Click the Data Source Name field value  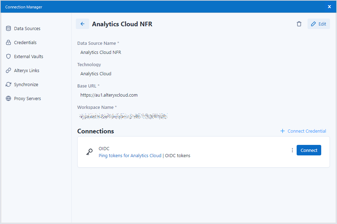pyautogui.click(x=101, y=52)
